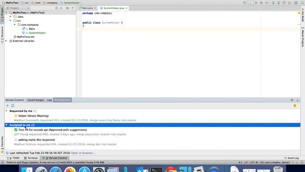
Task: Collapse the Assigned to me group
Action: pos(6,125)
